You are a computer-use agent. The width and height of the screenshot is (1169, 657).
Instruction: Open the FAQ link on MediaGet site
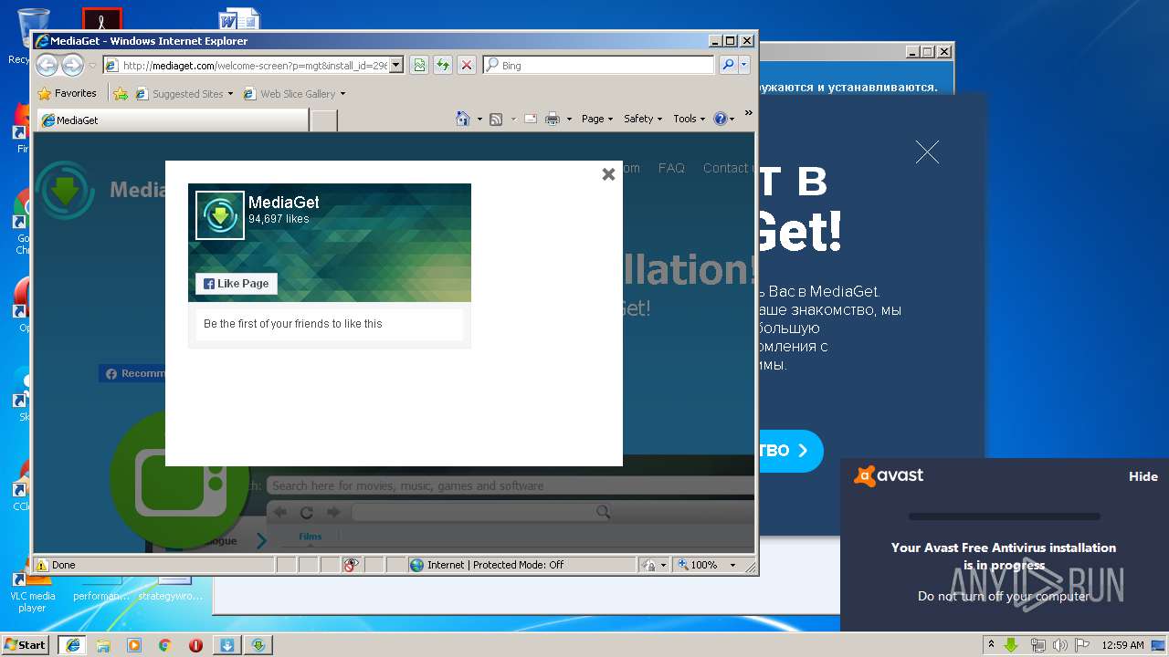671,168
